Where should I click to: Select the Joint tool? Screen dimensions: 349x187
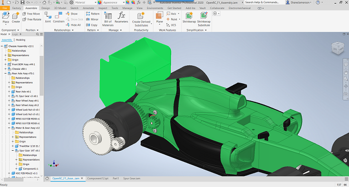pyautogui.click(x=48, y=17)
